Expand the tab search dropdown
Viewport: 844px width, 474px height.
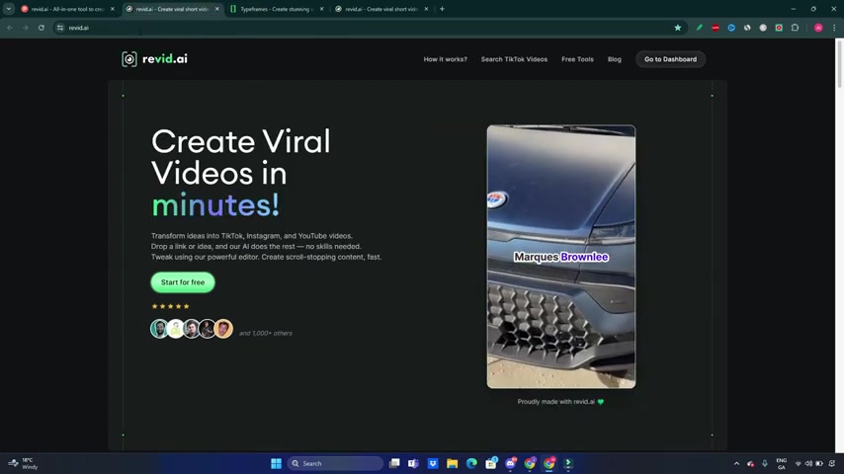click(9, 9)
